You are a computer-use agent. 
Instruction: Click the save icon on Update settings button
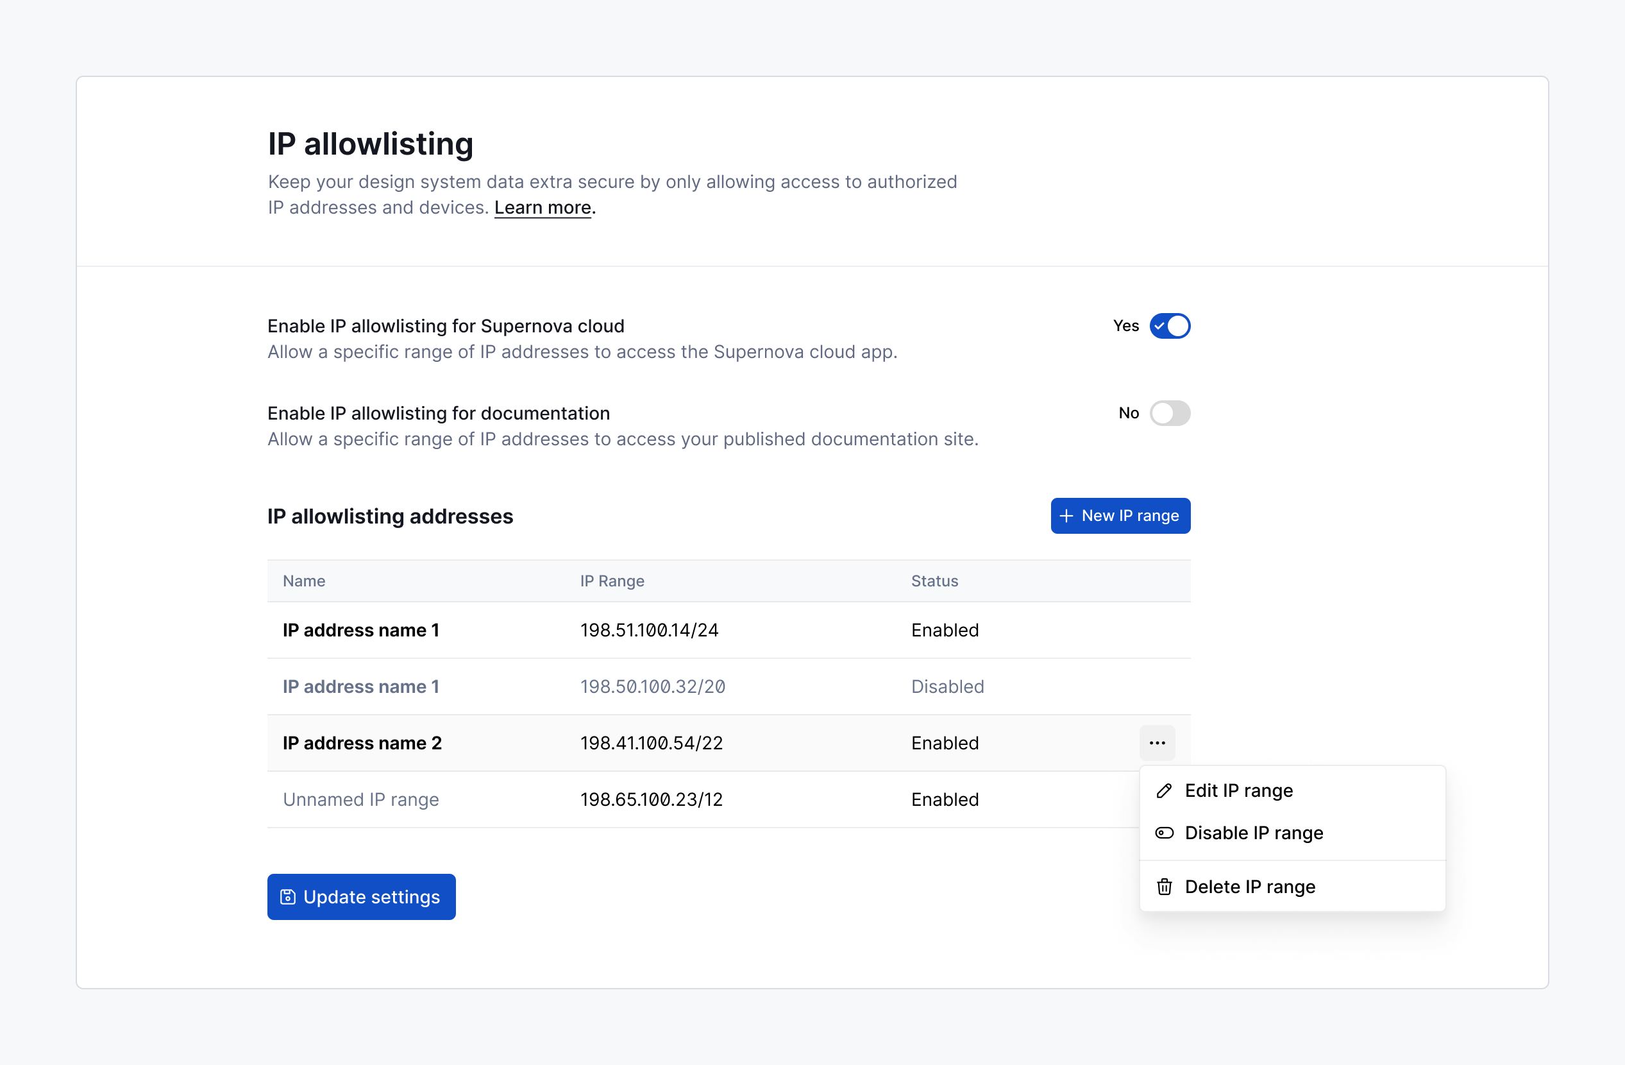coord(287,896)
